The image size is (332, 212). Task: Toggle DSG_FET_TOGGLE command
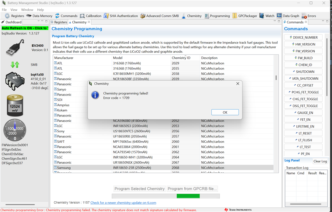tap(303, 106)
